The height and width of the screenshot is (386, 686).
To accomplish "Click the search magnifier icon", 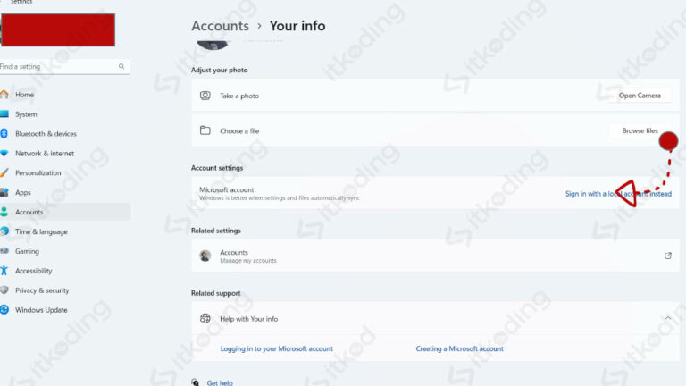I will coord(121,66).
